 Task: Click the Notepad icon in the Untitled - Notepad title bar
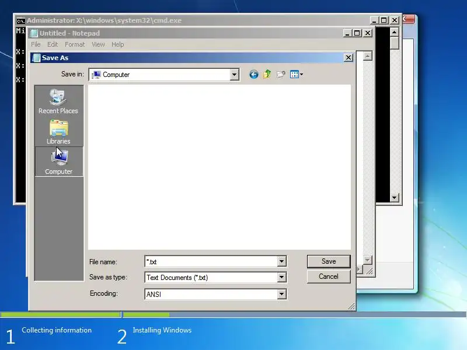point(34,33)
